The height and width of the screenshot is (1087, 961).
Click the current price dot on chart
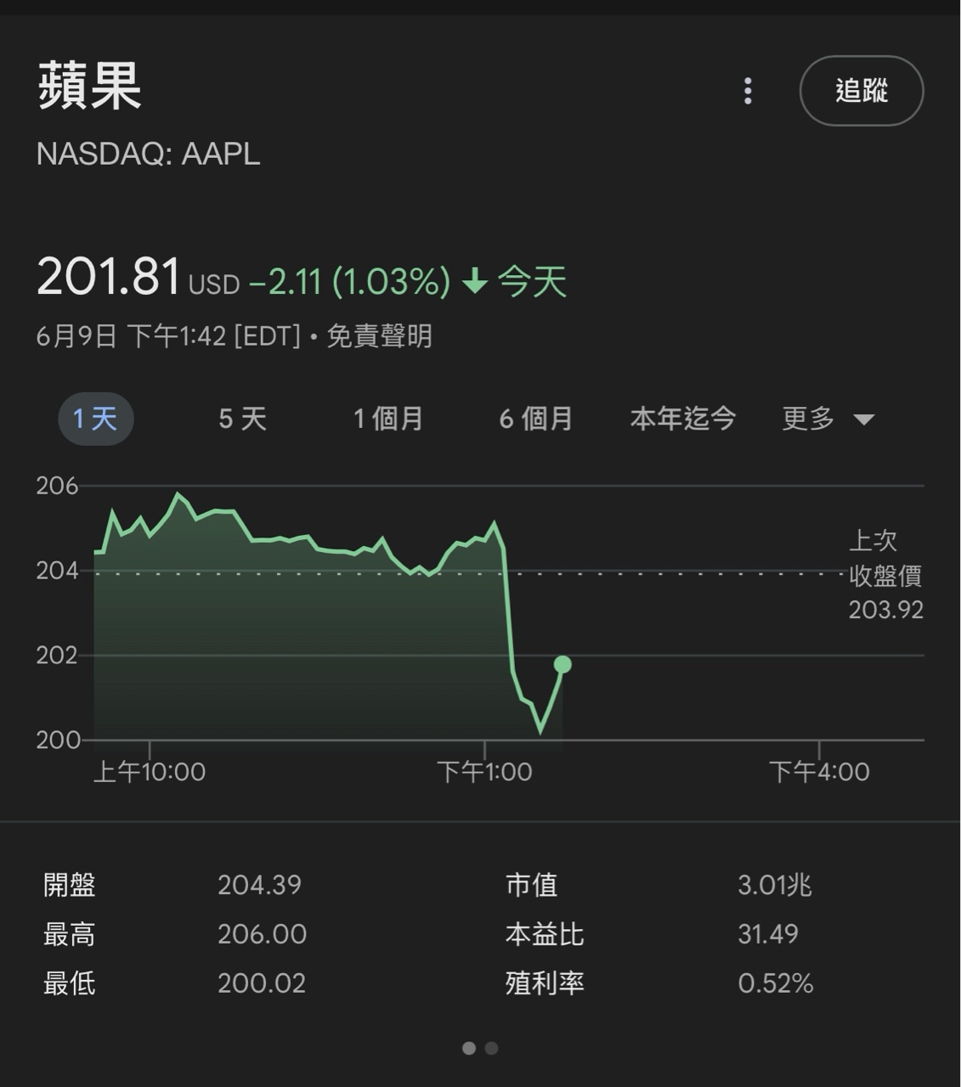point(562,664)
